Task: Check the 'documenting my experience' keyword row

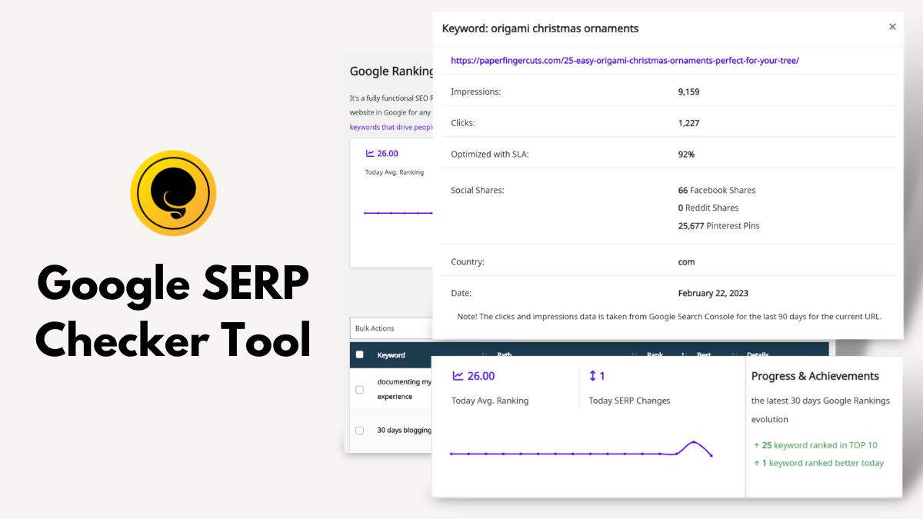Action: click(359, 390)
